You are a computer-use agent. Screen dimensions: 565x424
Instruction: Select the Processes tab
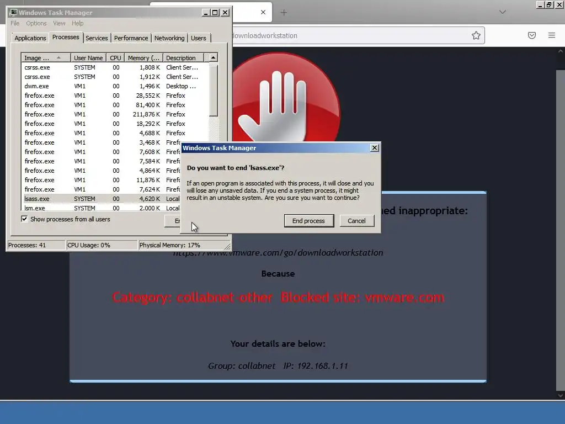tap(66, 37)
